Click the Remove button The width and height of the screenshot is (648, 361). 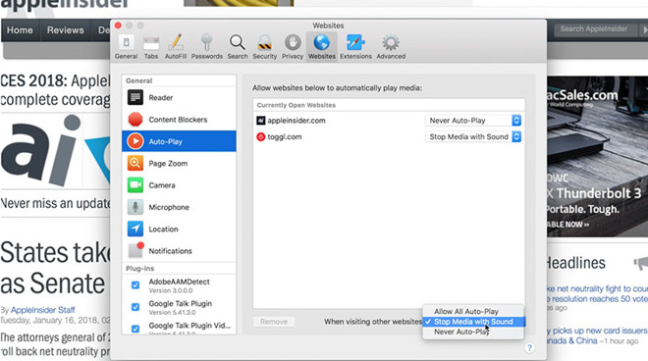point(274,322)
